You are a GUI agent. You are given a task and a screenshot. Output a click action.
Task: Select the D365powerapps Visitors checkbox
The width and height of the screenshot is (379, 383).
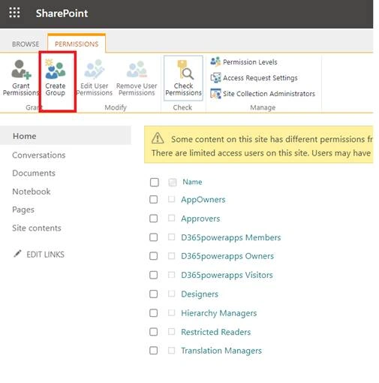point(153,275)
